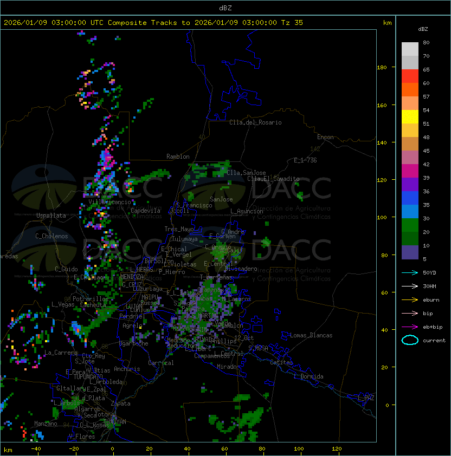This screenshot has width=451, height=456.
Task: Click the E_1-736 map label
Action: [x=305, y=160]
